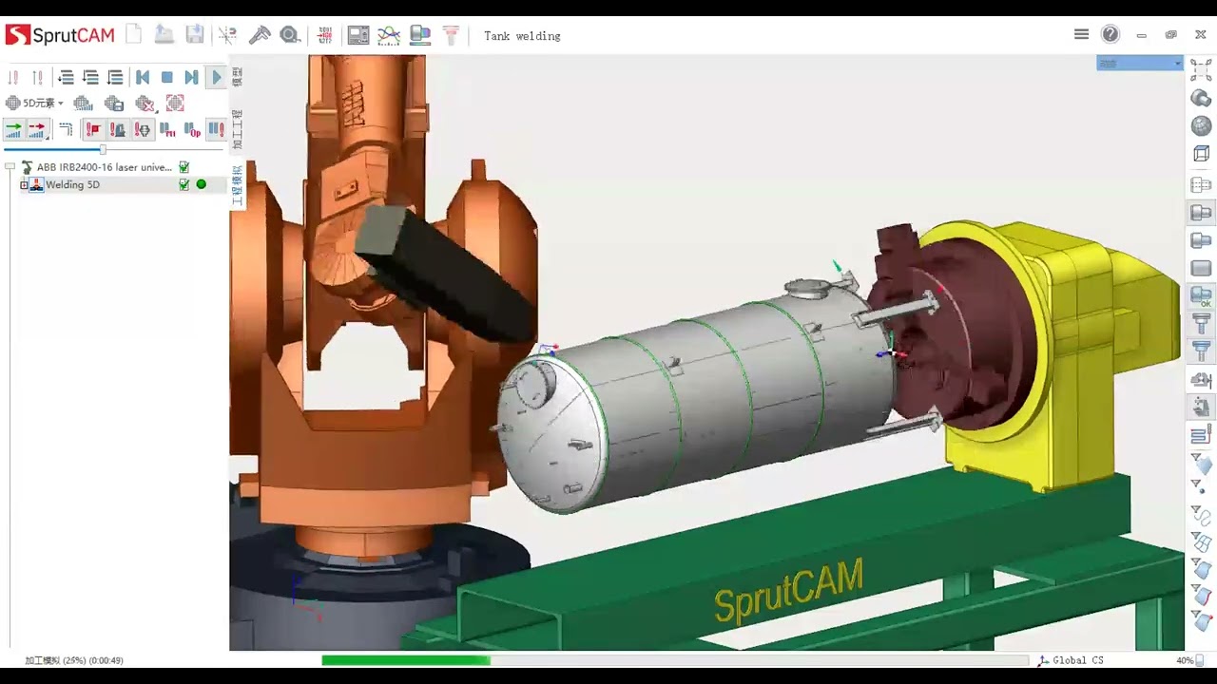Expand the Welding 5D operation
Screen dimensions: 1217x684
24,185
